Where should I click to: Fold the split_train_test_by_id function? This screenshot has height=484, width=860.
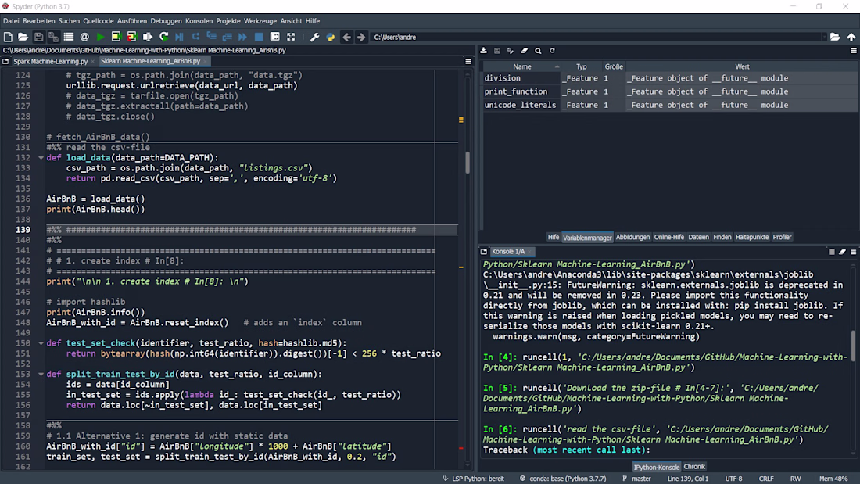[41, 375]
